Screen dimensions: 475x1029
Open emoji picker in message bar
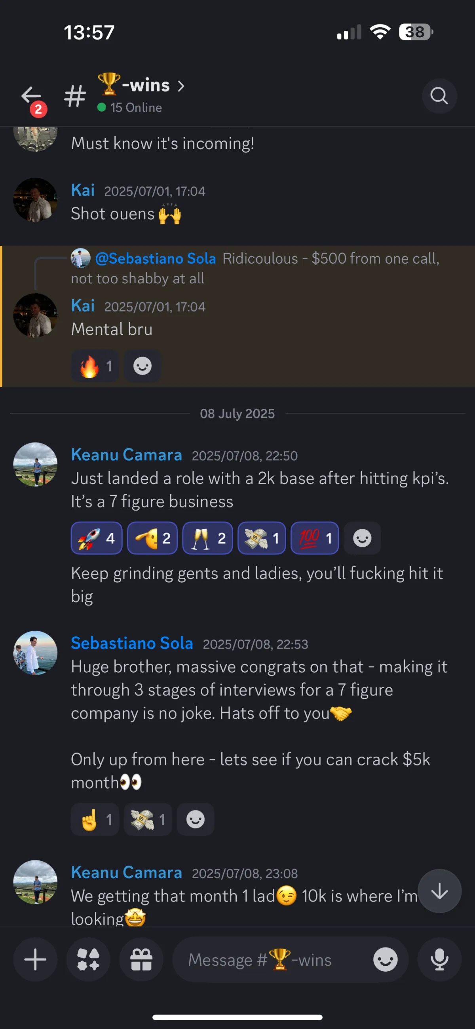[x=385, y=959]
